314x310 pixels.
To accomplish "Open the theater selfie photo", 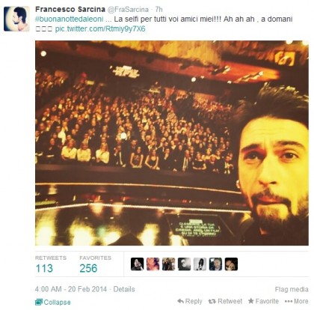I will click(172, 143).
